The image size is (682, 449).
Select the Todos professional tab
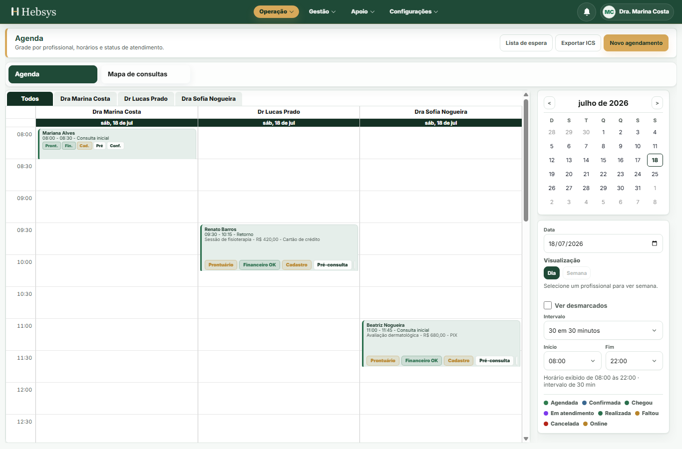point(30,99)
